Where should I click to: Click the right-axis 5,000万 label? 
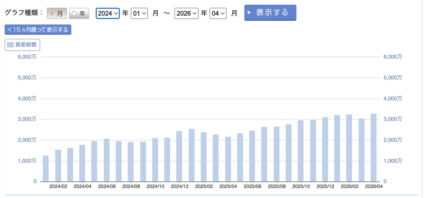393,78
